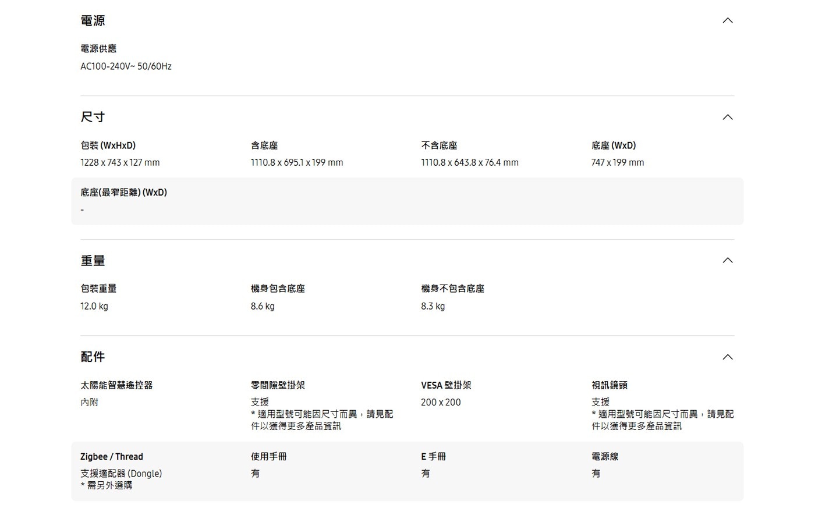Collapse the 配件 section using its chevron

click(727, 357)
